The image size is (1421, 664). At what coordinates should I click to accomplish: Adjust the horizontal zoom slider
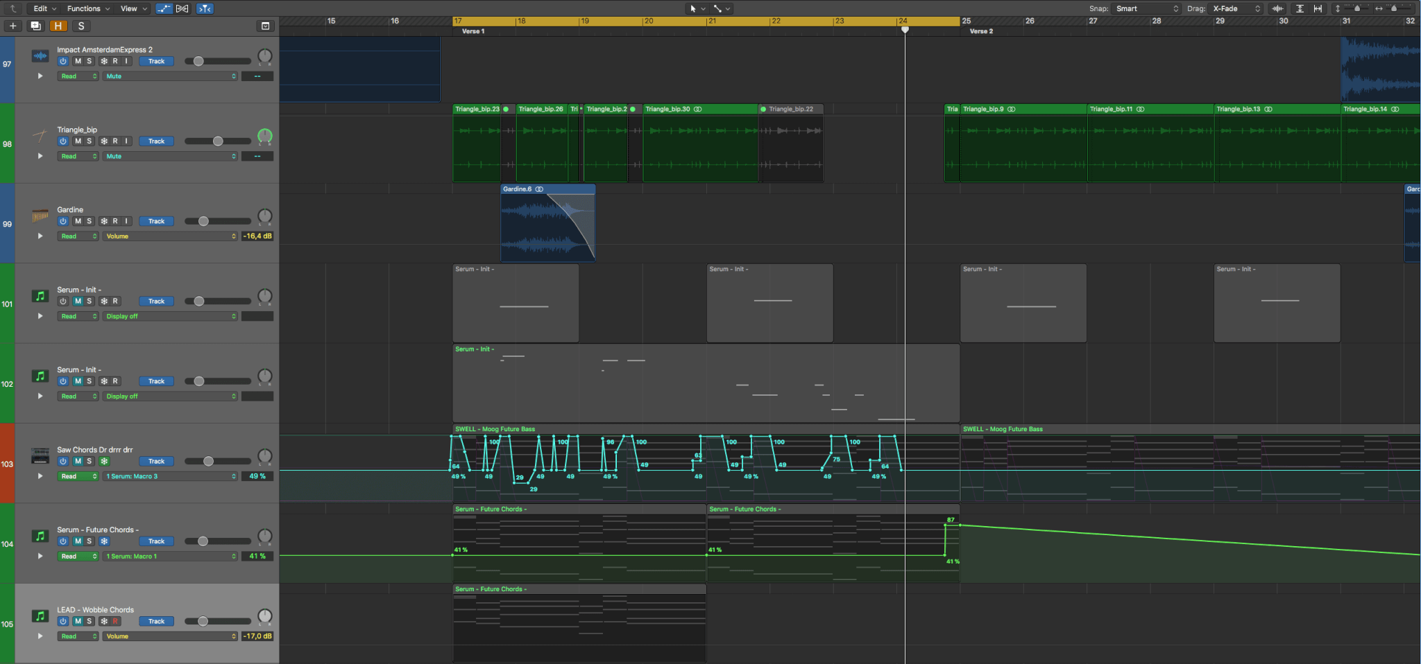(x=1394, y=8)
